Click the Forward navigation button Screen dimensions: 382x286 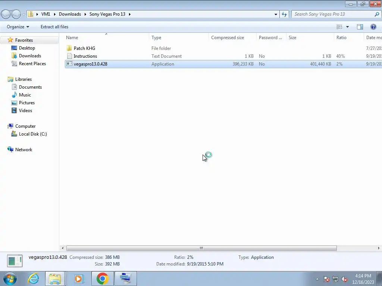pyautogui.click(x=16, y=15)
